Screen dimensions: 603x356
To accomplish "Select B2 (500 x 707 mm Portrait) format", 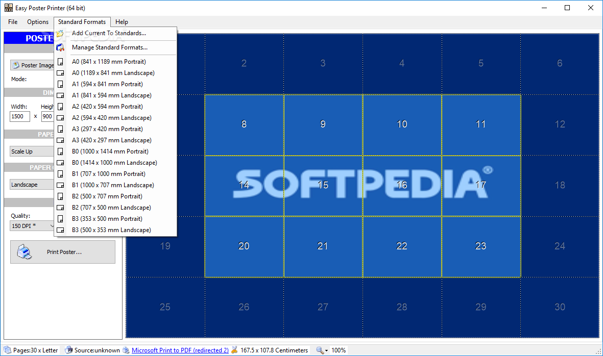I will pos(115,196).
